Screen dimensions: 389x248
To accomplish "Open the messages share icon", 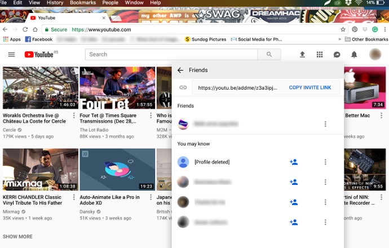I will click(337, 54).
